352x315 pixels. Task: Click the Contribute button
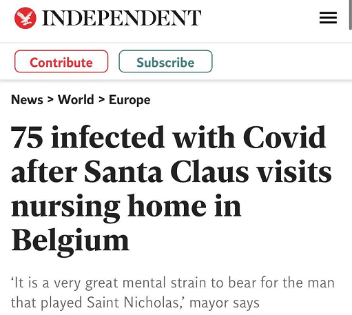pyautogui.click(x=61, y=61)
